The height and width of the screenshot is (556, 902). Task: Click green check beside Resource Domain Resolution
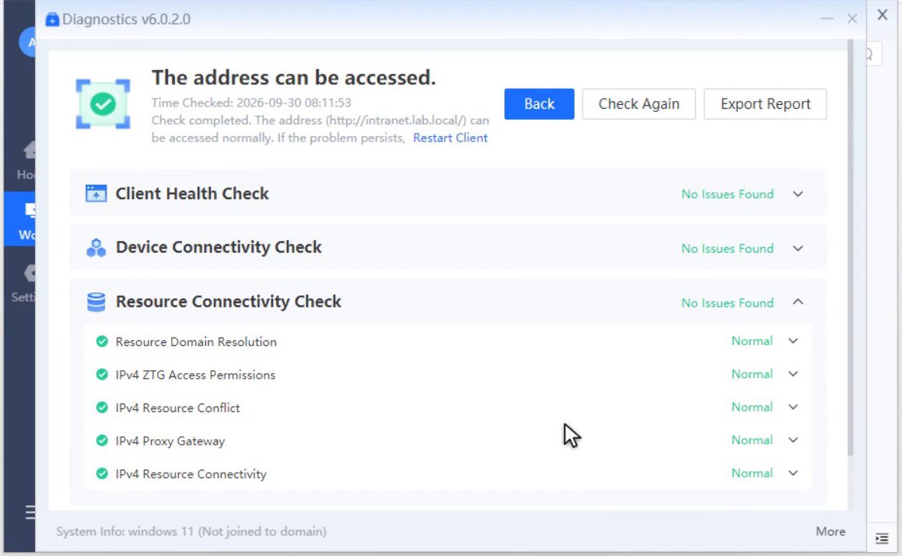[x=102, y=341]
